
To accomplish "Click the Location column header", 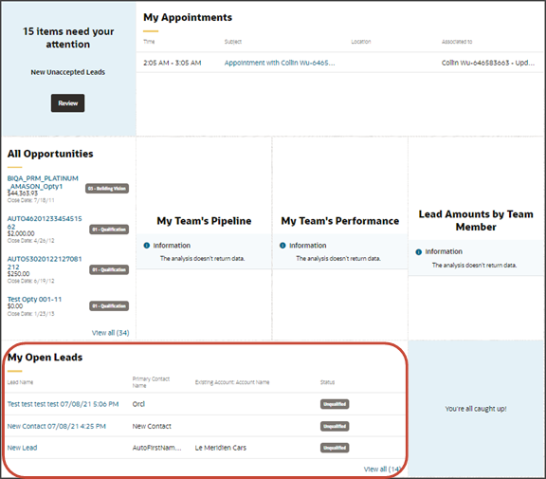I will [x=361, y=42].
